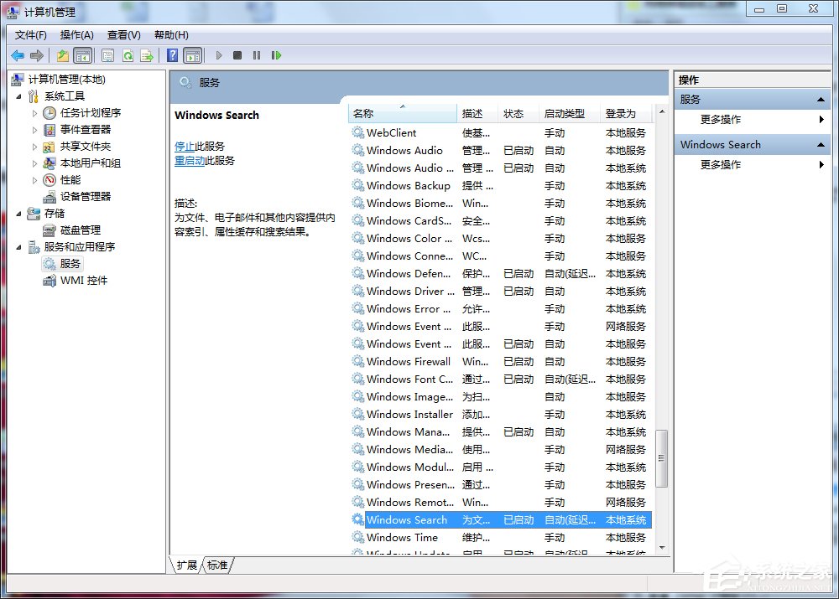Image resolution: width=839 pixels, height=599 pixels.
Task: Click the refresh icon in the toolbar
Action: [x=128, y=55]
